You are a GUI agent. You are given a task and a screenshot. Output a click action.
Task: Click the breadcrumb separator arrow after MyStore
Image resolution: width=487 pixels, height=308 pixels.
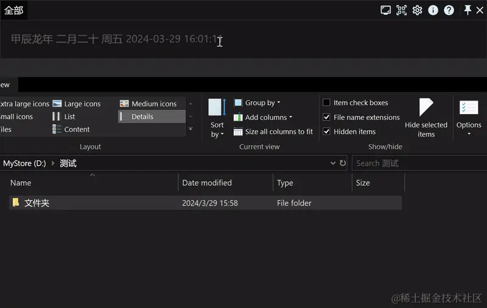point(53,163)
